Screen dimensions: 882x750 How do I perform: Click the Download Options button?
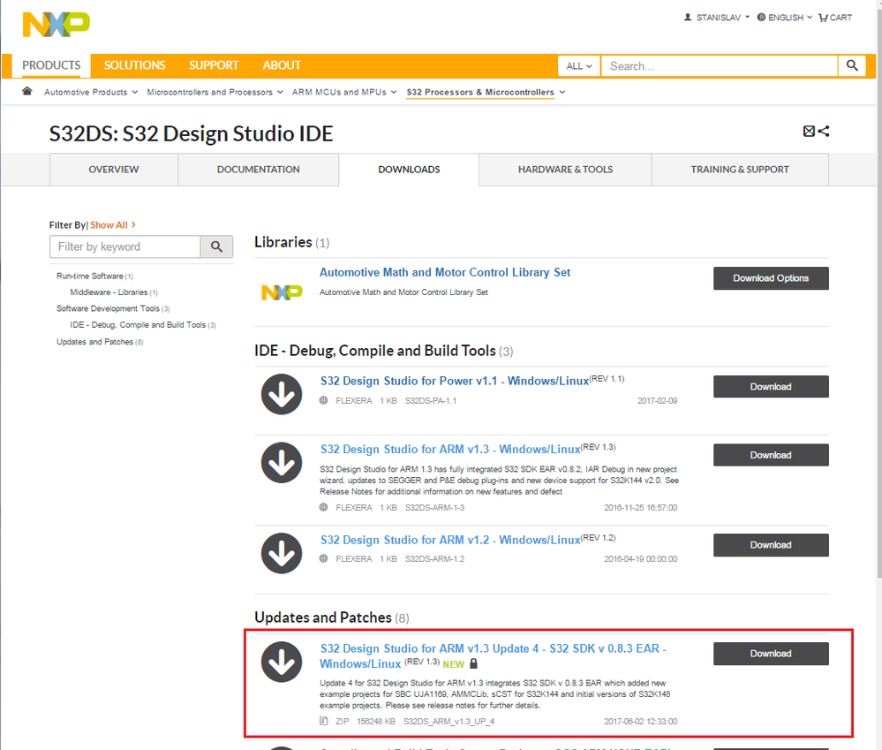click(x=771, y=278)
